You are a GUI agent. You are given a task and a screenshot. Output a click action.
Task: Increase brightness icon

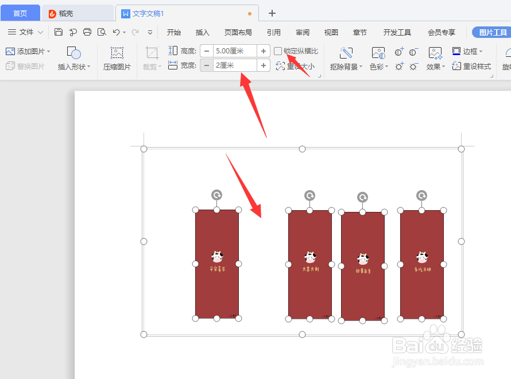pos(399,67)
